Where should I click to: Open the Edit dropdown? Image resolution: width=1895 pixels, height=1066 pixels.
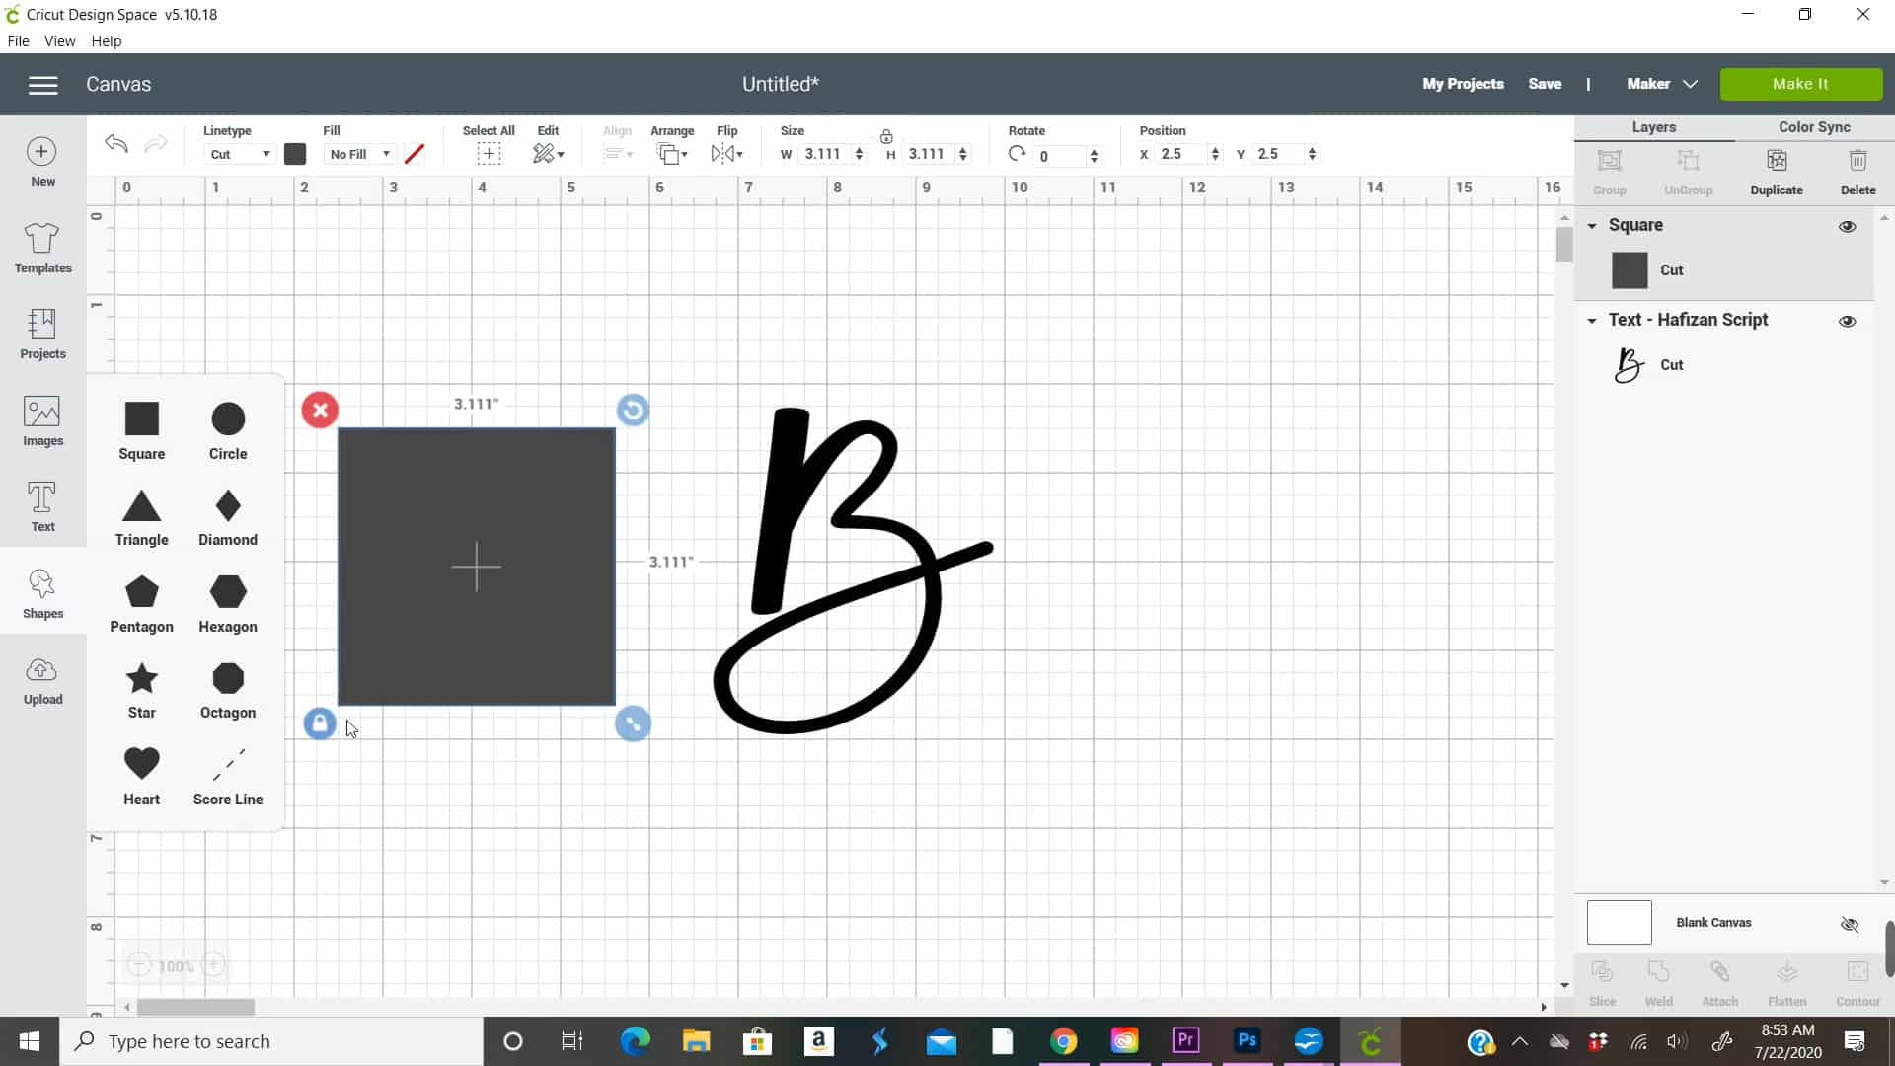tap(549, 154)
